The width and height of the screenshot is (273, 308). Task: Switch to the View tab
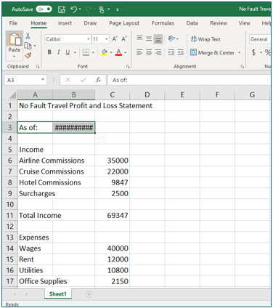(x=244, y=23)
